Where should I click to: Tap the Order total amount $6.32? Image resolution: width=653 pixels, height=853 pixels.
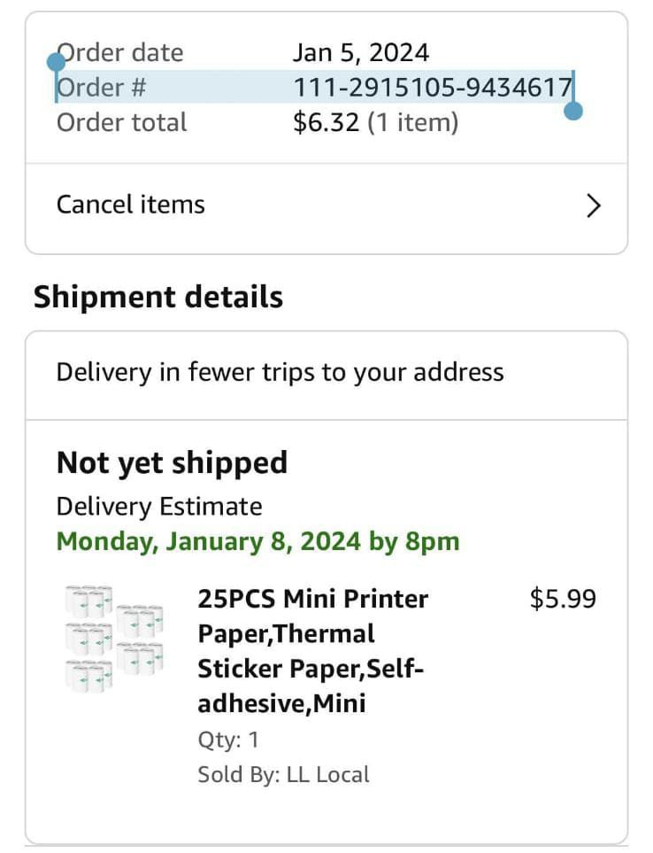point(326,122)
